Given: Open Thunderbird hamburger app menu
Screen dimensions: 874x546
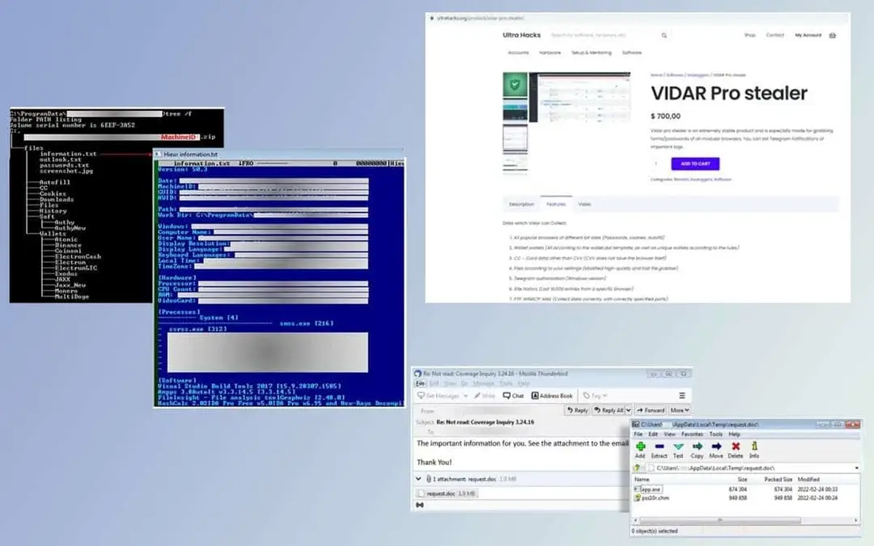Looking at the screenshot, I should pyautogui.click(x=681, y=396).
